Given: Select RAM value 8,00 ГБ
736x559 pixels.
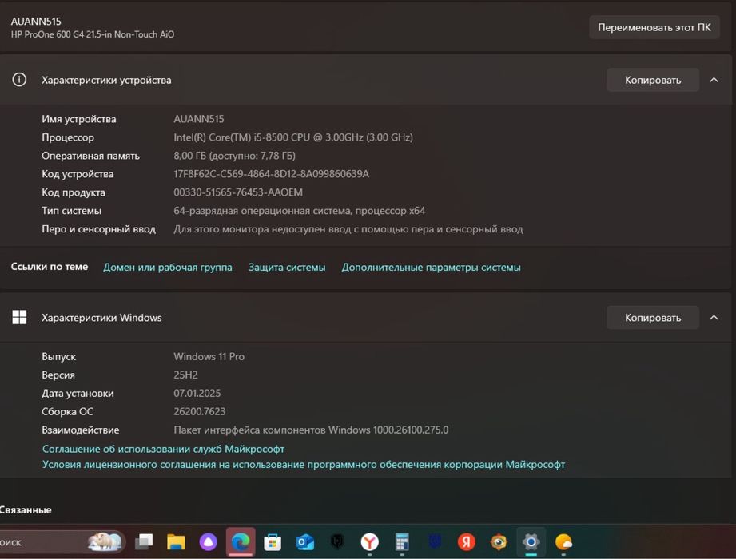Looking at the screenshot, I should click(x=235, y=156).
